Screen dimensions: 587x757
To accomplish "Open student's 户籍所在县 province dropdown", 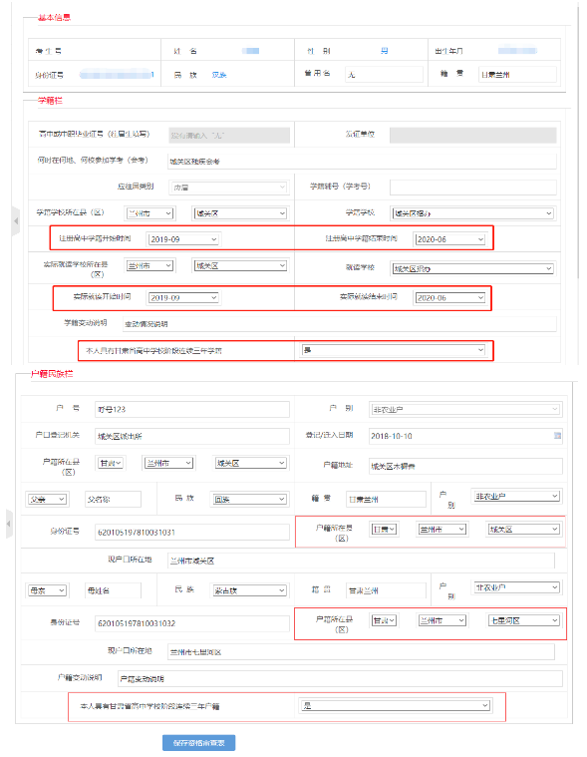I will tap(111, 463).
